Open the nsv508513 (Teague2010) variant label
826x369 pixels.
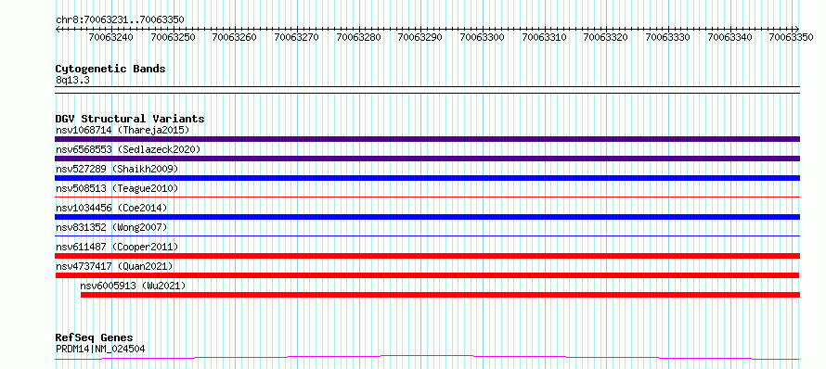[x=117, y=188]
